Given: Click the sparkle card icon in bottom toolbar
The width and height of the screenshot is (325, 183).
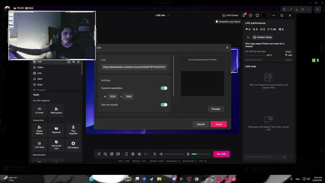Looking at the screenshot, I should (x=118, y=154).
